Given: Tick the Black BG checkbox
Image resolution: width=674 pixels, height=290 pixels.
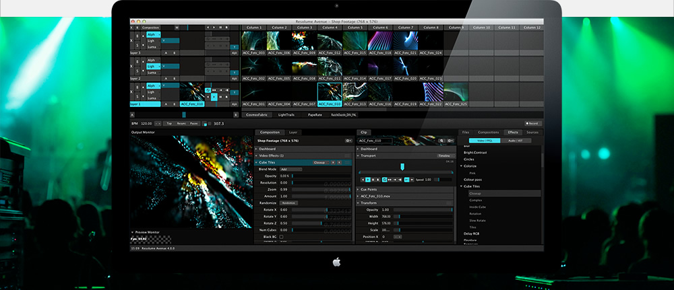Looking at the screenshot, I should click(x=283, y=238).
